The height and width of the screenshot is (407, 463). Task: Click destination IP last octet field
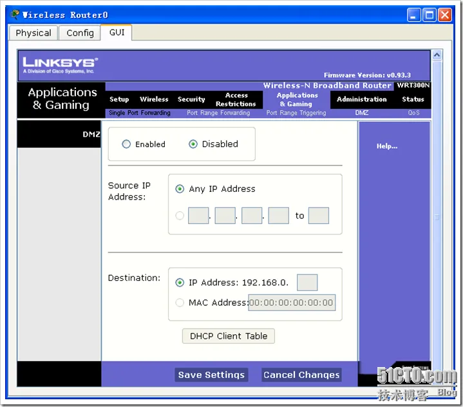point(307,282)
